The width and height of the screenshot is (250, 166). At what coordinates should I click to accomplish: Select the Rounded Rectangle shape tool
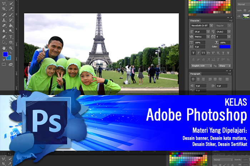(11, 42)
